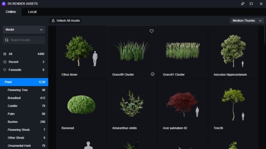This screenshot has height=149, width=266.
Task: Show All 4480 assets
Action: coord(24,54)
